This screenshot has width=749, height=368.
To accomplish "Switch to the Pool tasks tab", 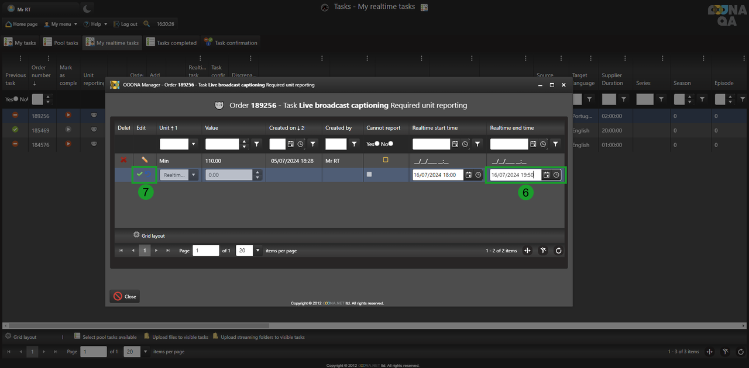I will point(61,43).
